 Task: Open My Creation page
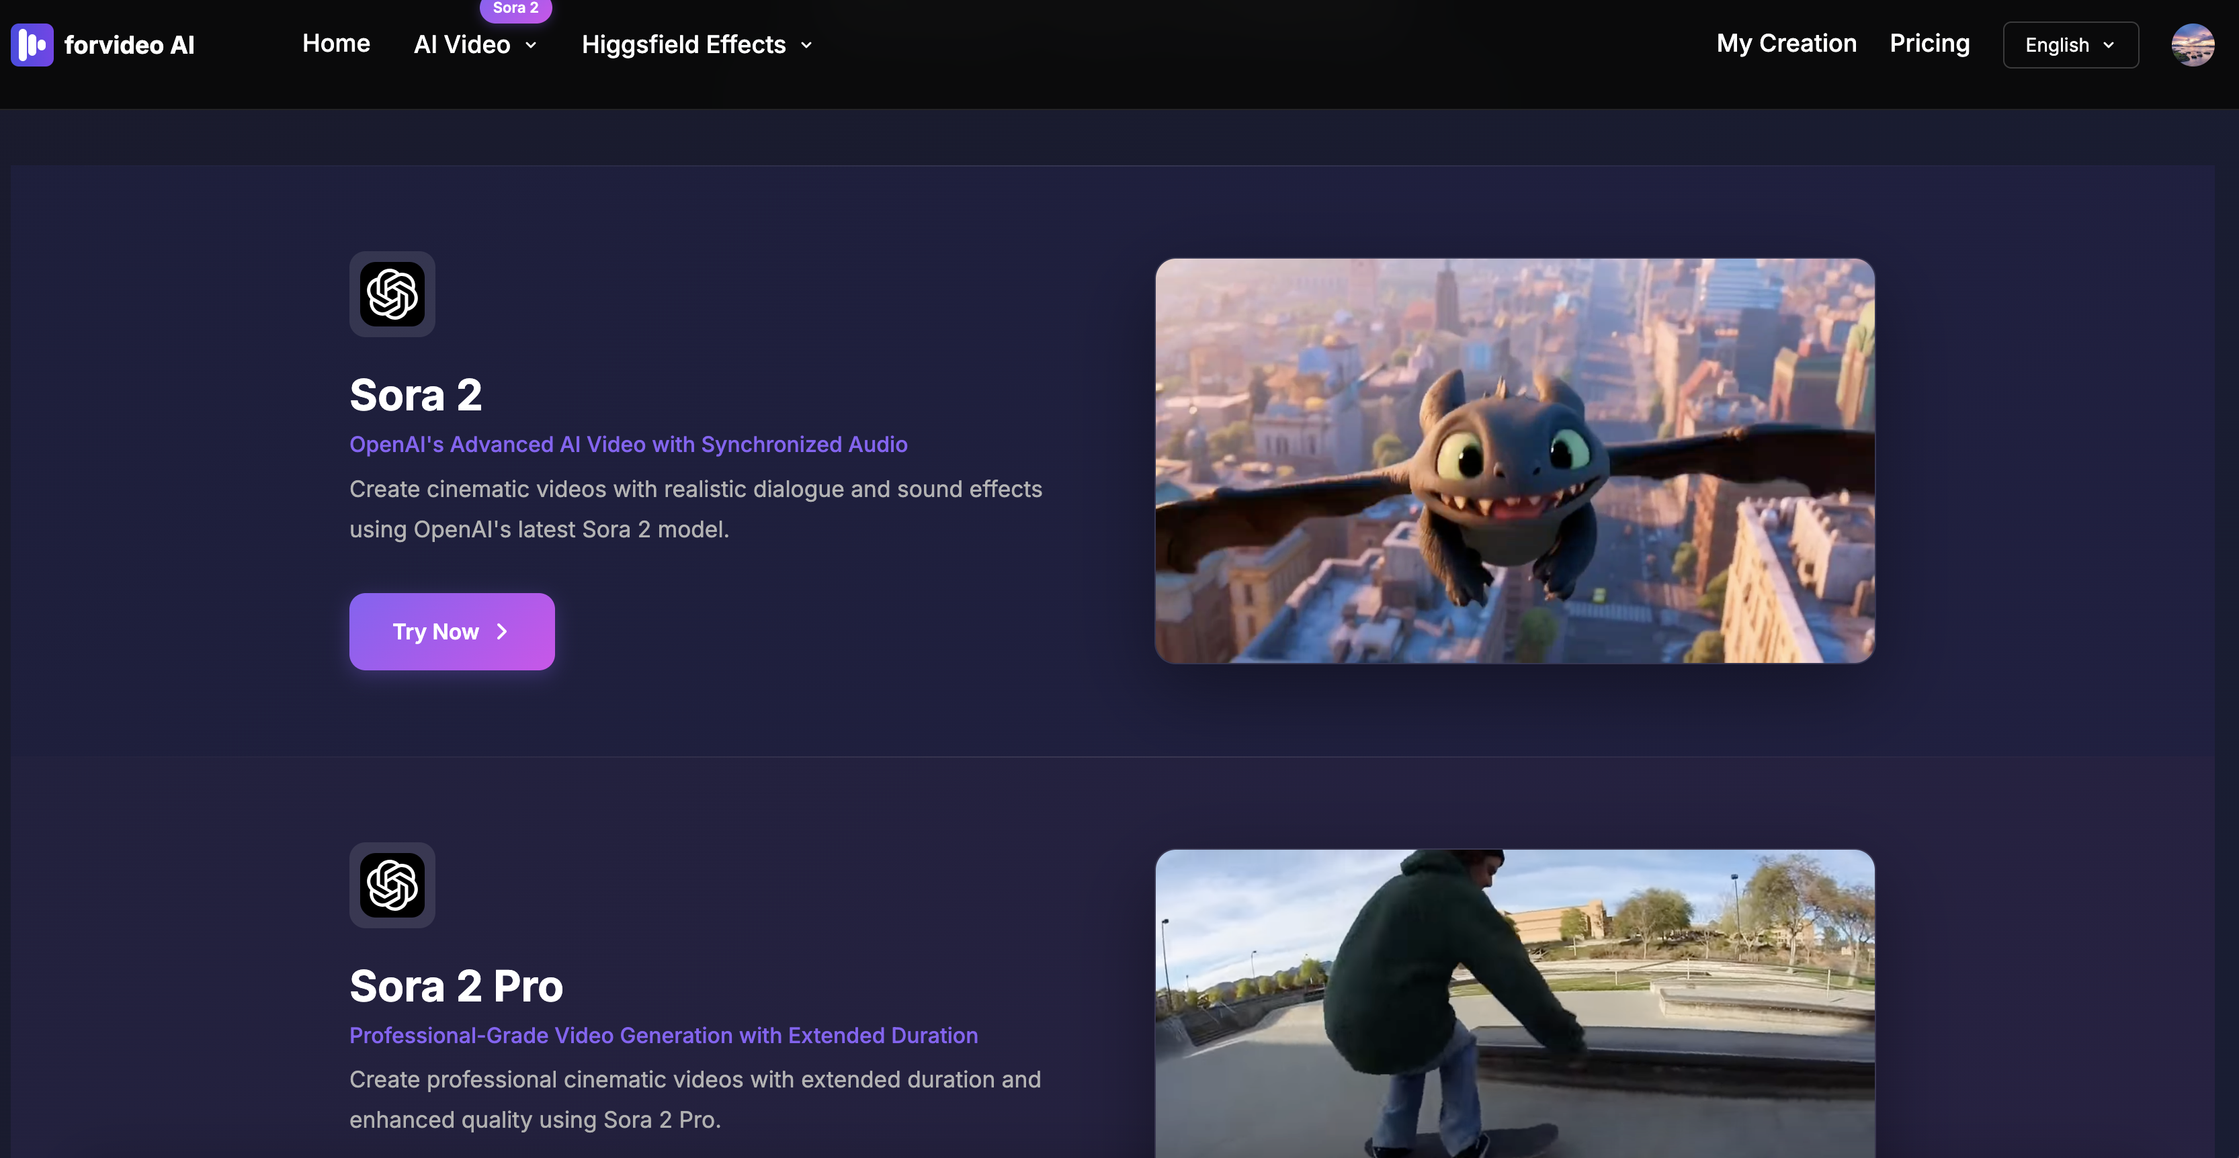coord(1786,44)
